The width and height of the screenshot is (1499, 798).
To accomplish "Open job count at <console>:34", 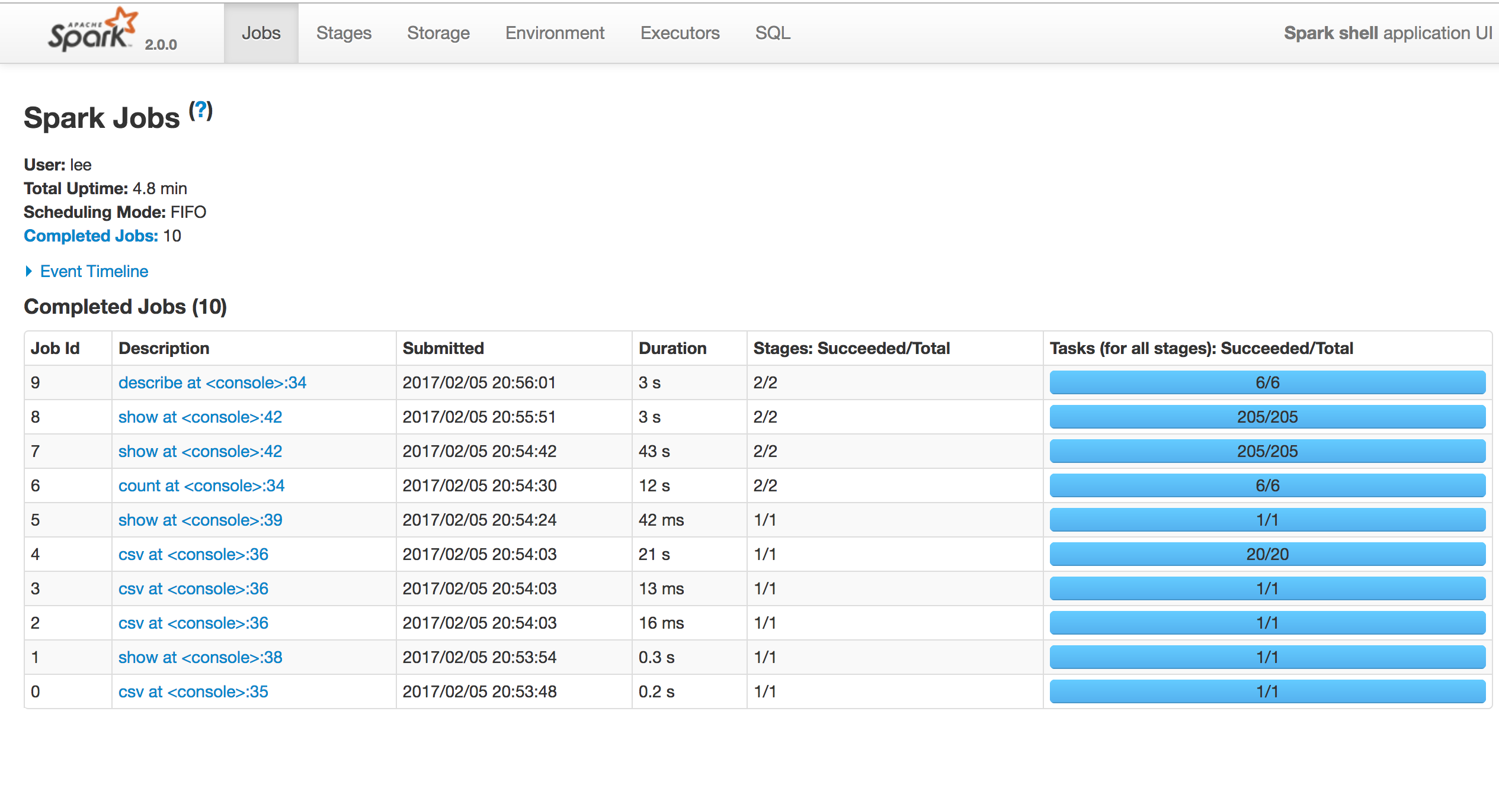I will click(x=201, y=485).
